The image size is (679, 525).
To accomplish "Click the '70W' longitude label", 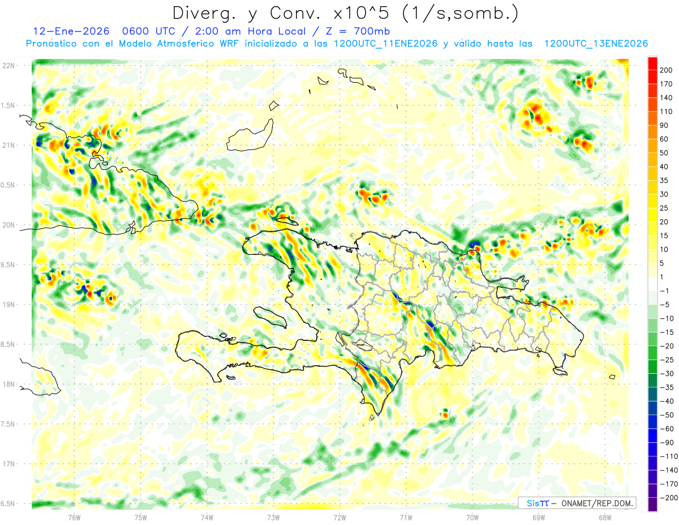I will click(x=472, y=517).
